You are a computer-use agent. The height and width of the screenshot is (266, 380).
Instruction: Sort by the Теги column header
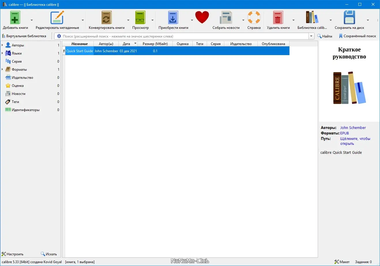[x=200, y=44]
